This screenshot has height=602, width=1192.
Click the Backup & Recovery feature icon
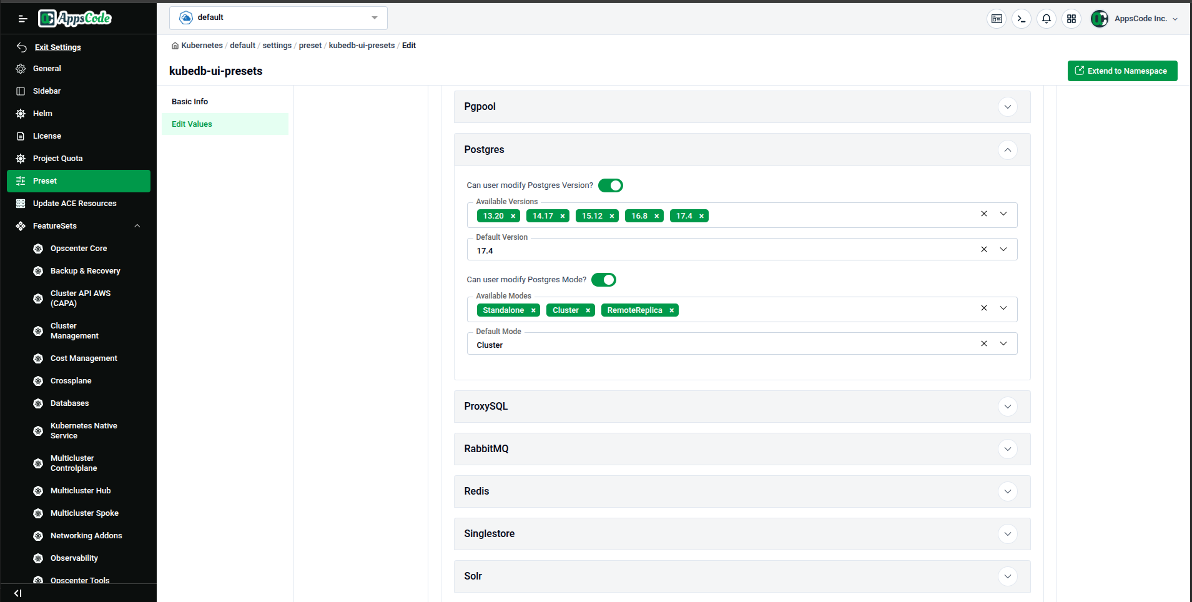click(38, 270)
